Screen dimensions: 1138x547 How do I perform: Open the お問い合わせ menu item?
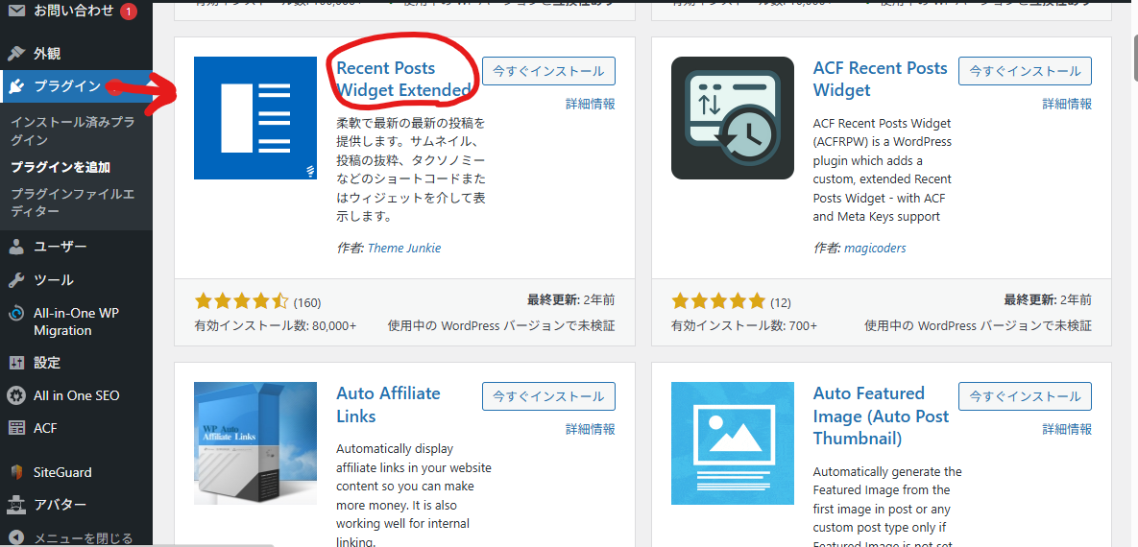click(76, 11)
